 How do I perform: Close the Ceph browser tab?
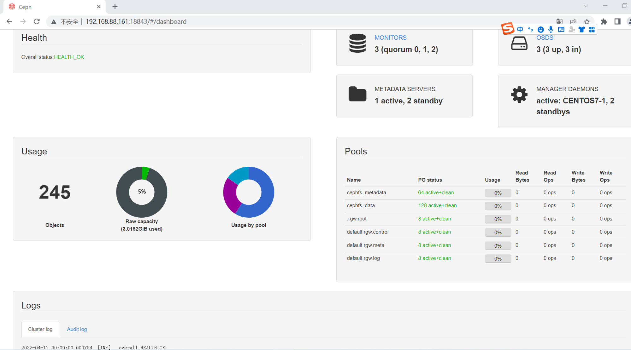[x=99, y=7]
